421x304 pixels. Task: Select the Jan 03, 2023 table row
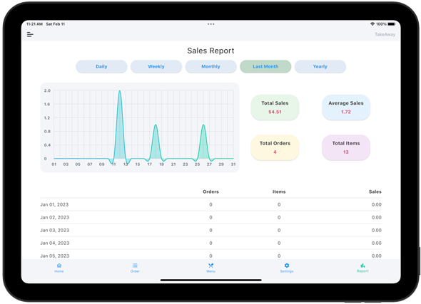click(x=210, y=231)
